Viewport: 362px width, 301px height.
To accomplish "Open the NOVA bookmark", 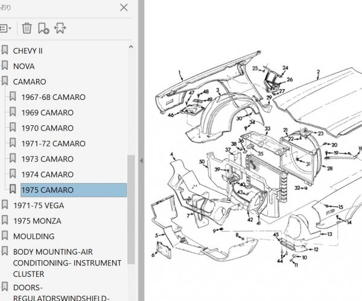I will [24, 66].
